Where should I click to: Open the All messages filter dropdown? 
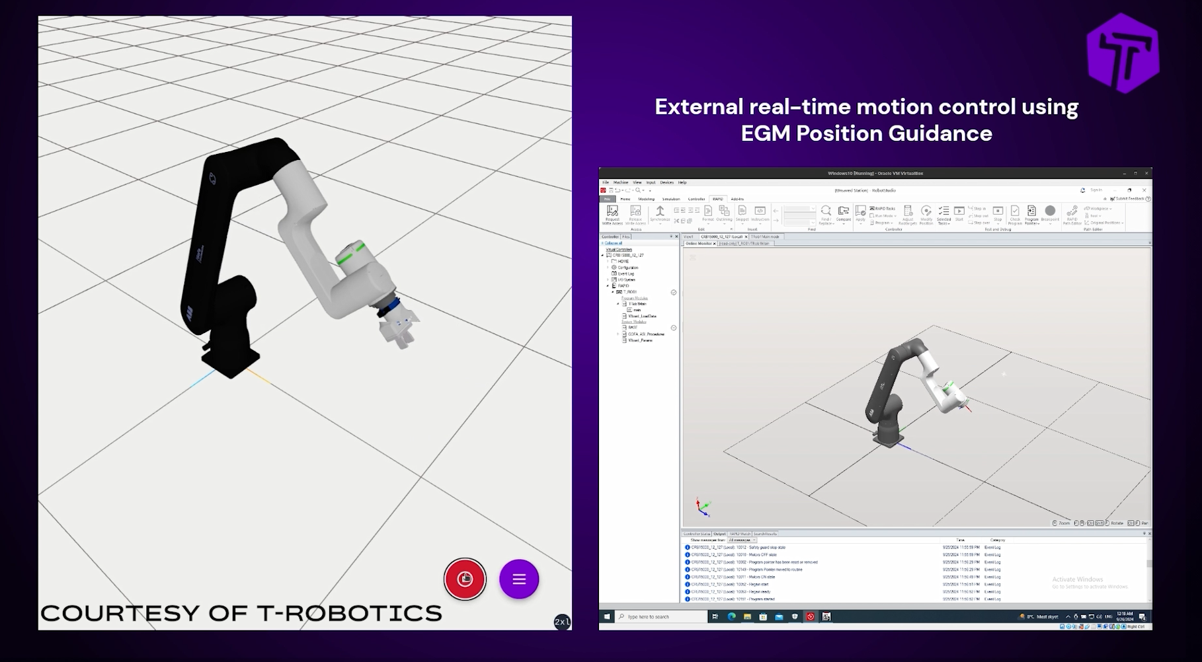click(x=742, y=540)
